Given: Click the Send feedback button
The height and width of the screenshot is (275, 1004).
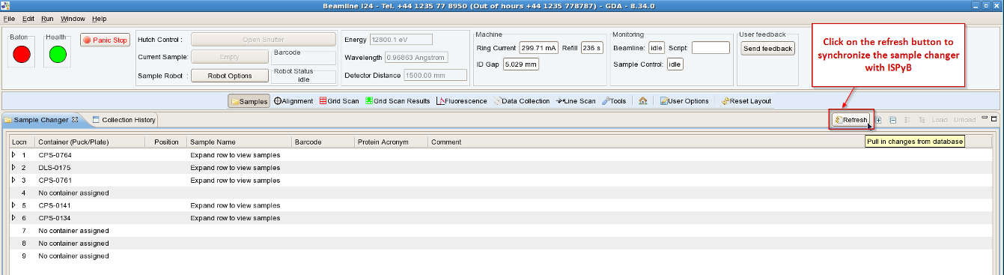Looking at the screenshot, I should tap(767, 48).
